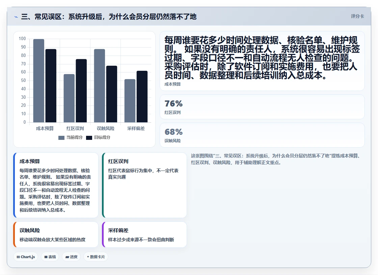The width and height of the screenshot is (378, 275).
Task: Click the 移动端误触会放大某些区域的热度 description
Action: 53,240
